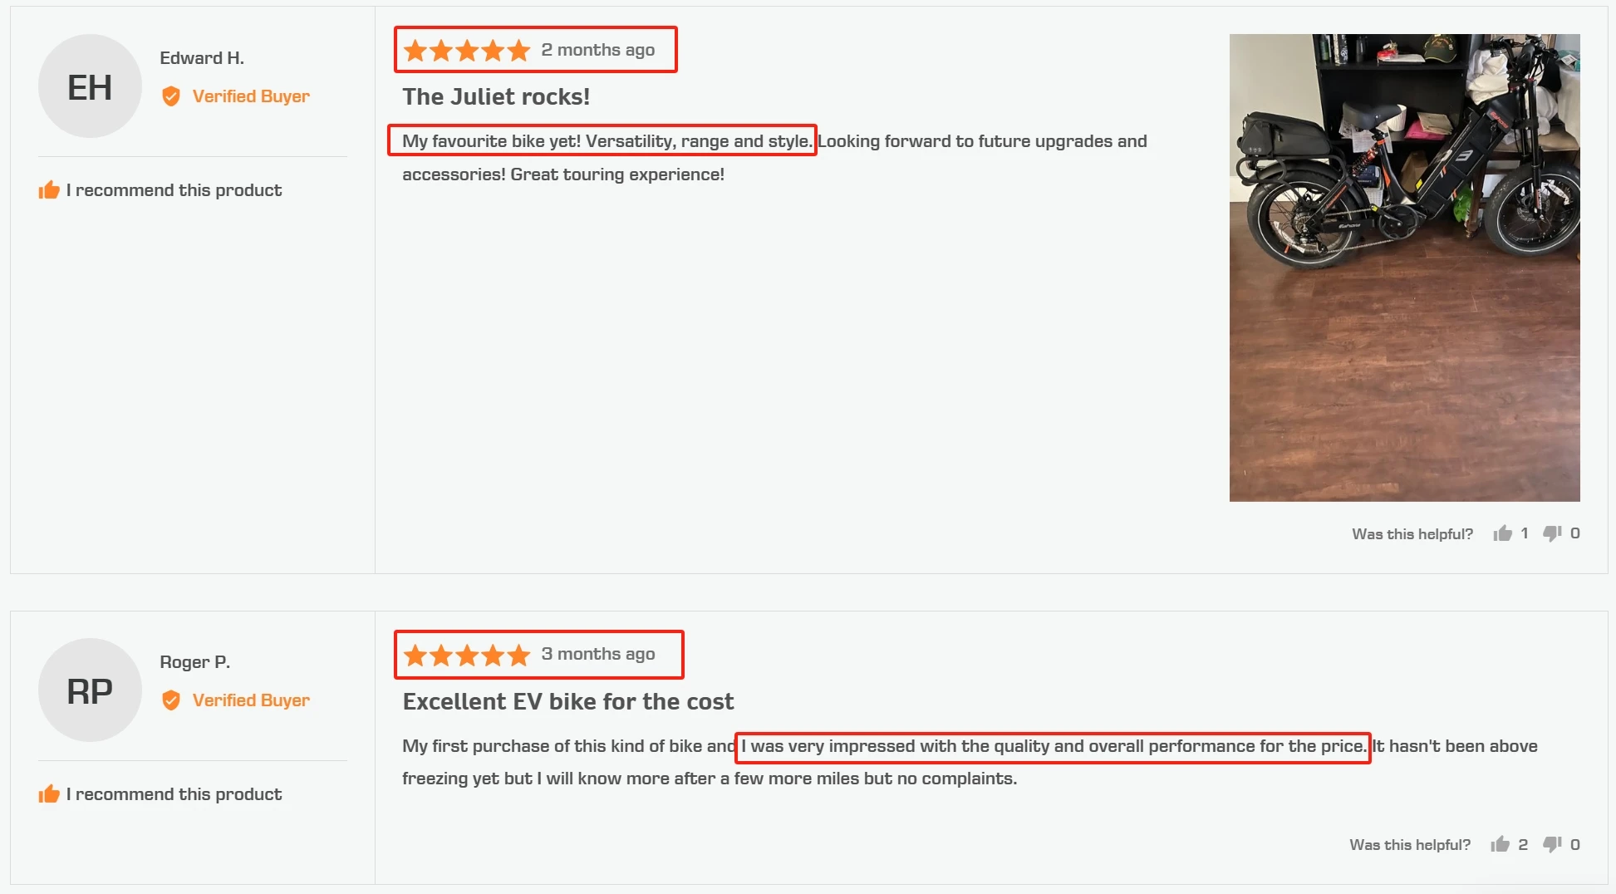Viewport: 1616px width, 894px height.
Task: Click the EH avatar circle
Action: (x=90, y=86)
